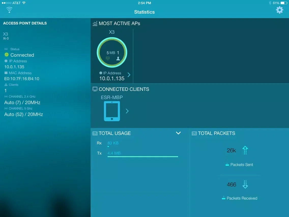Viewport: 289px width, 217px height.
Task: Expand X3 details via IP address chevron
Action: pos(129,75)
